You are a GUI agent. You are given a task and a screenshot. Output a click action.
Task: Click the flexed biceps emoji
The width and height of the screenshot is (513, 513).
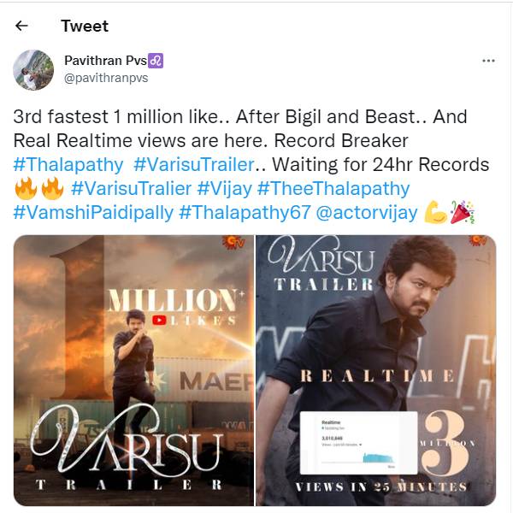(435, 212)
